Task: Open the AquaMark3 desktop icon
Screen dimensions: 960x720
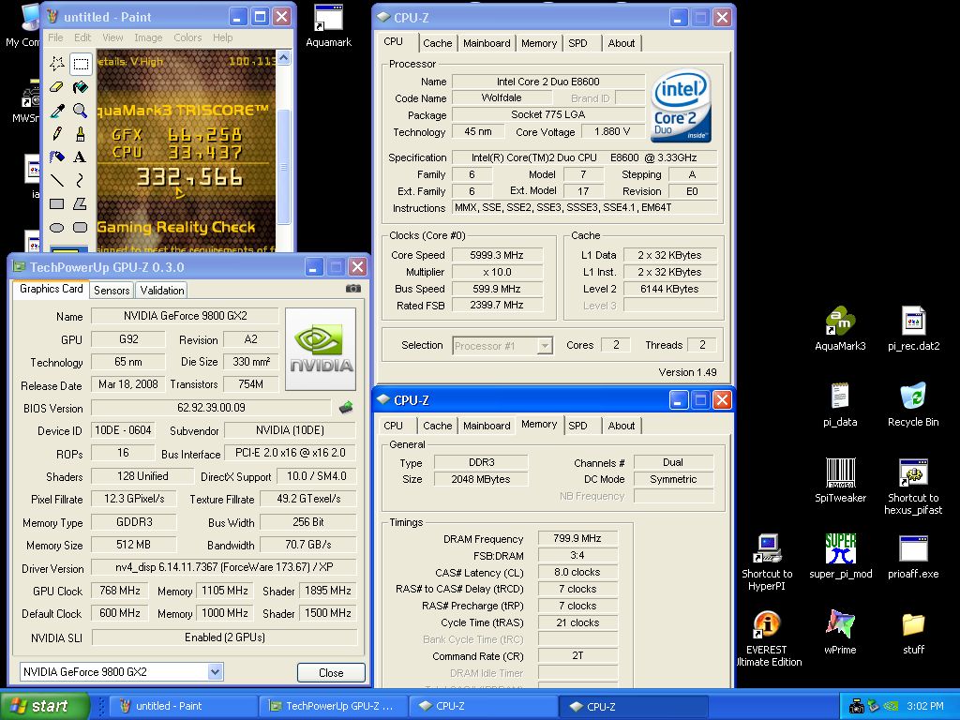Action: pyautogui.click(x=840, y=329)
